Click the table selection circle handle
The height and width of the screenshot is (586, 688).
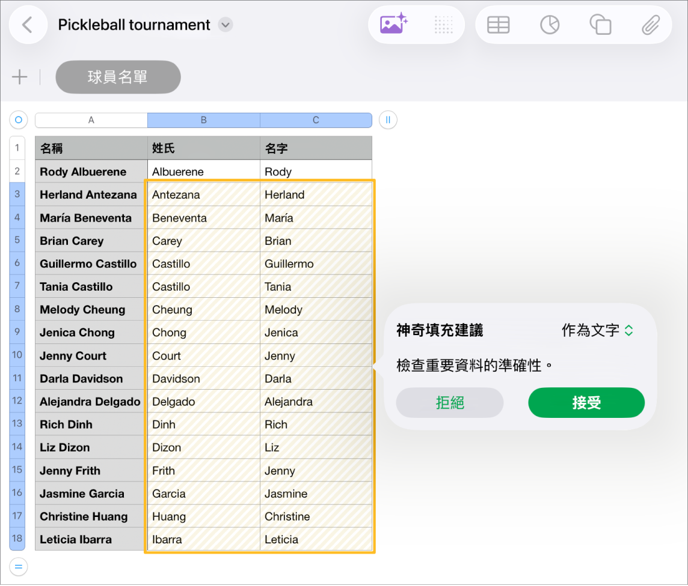[18, 119]
